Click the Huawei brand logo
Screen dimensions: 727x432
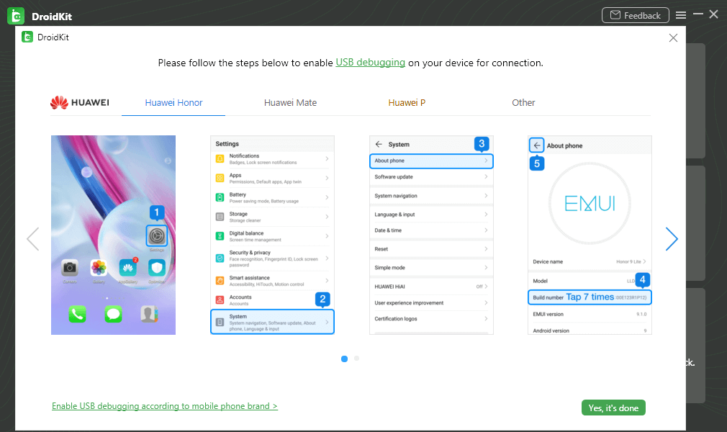tap(80, 102)
